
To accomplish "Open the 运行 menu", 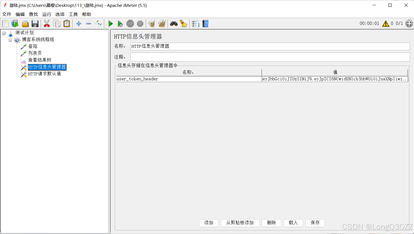I will point(47,14).
